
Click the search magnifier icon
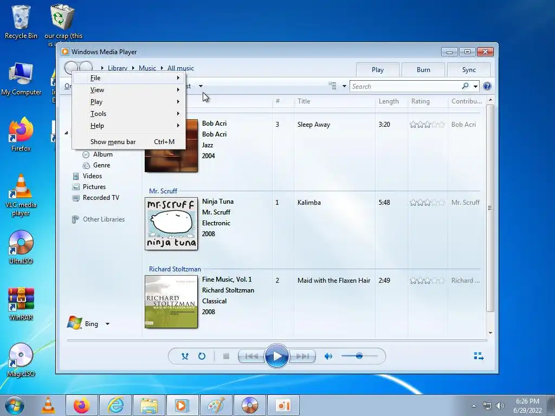465,86
